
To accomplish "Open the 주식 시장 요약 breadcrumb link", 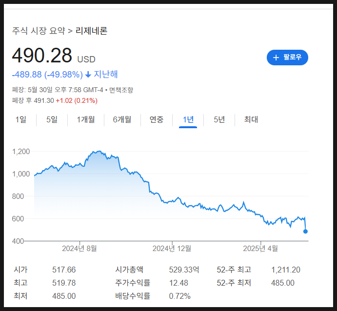I will [39, 31].
